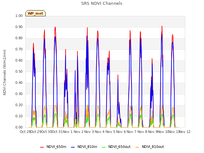Image resolution: width=204 pixels, height=153 pixels.
Task: Click the Nov 1 x-axis date label
Action: click(68, 132)
